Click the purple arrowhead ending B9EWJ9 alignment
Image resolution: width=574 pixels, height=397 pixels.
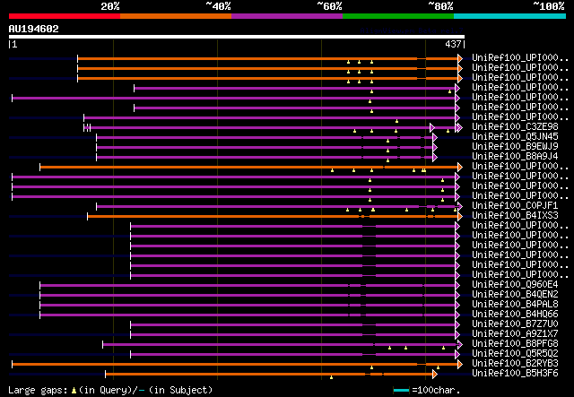(x=435, y=147)
